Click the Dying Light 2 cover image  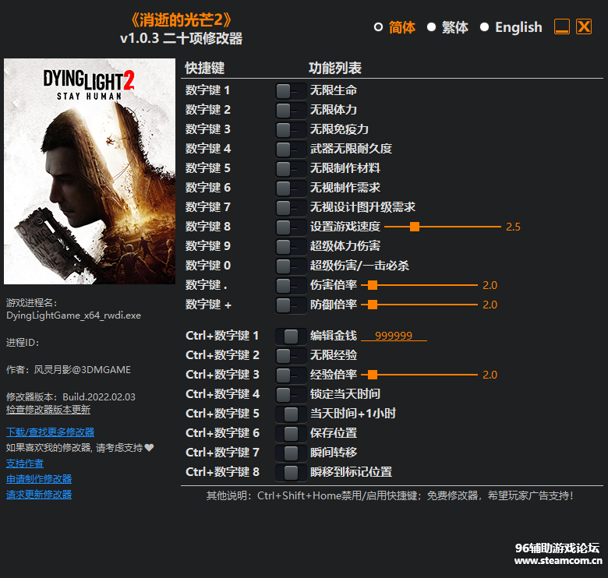click(x=90, y=171)
